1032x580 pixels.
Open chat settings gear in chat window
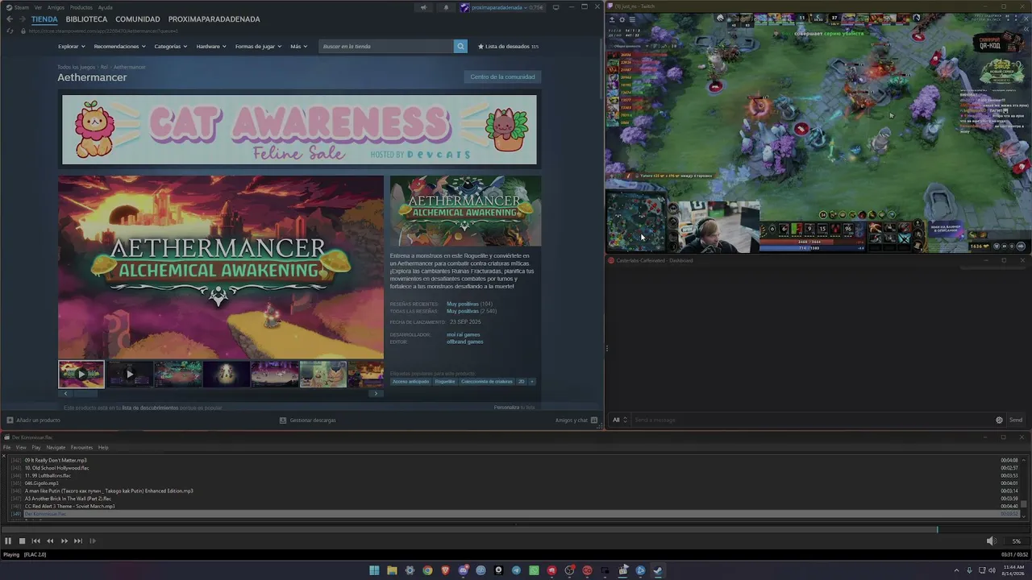tap(1000, 420)
